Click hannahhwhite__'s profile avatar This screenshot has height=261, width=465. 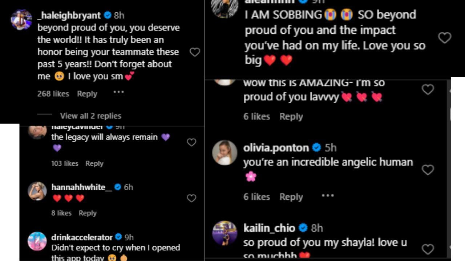pyautogui.click(x=37, y=191)
